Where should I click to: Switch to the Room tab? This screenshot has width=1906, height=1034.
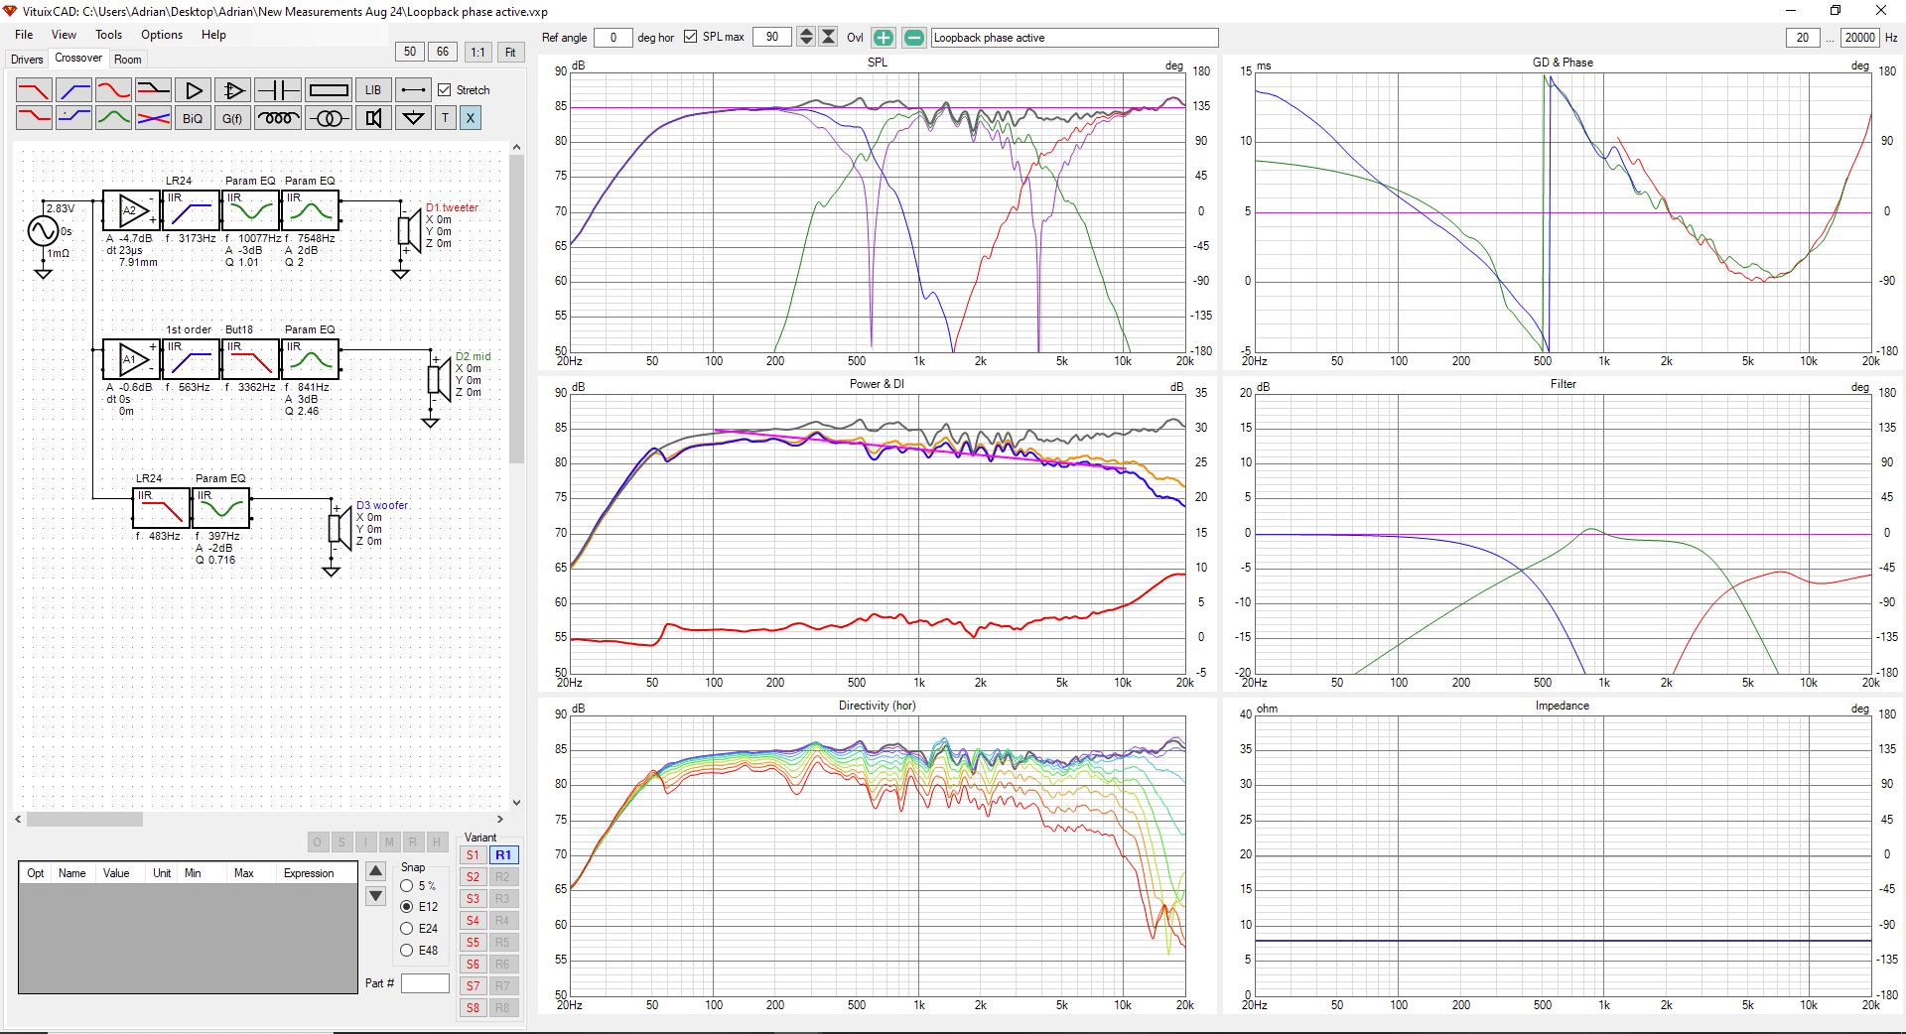(x=128, y=60)
